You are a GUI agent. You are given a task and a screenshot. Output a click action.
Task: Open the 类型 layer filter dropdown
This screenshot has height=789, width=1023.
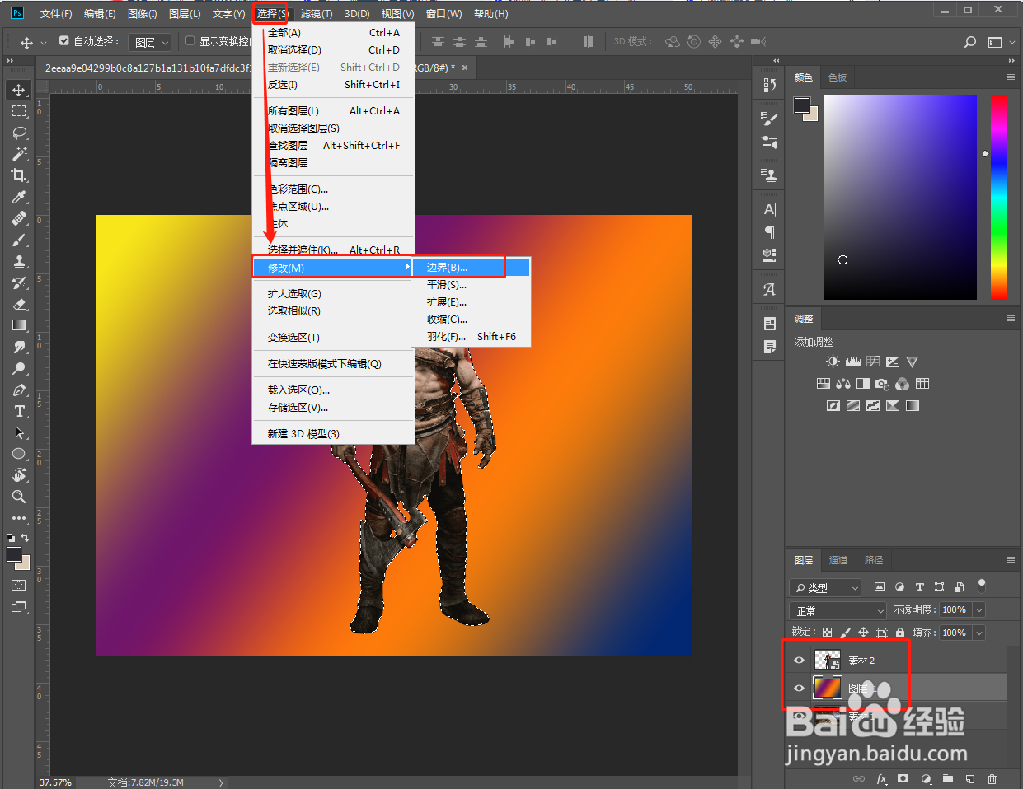[x=826, y=587]
